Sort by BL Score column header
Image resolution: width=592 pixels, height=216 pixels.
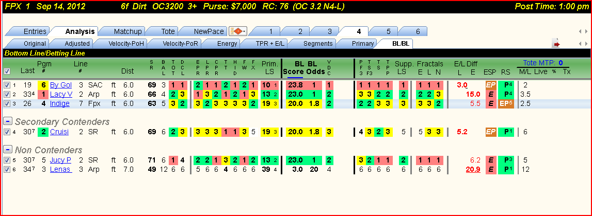coord(294,68)
